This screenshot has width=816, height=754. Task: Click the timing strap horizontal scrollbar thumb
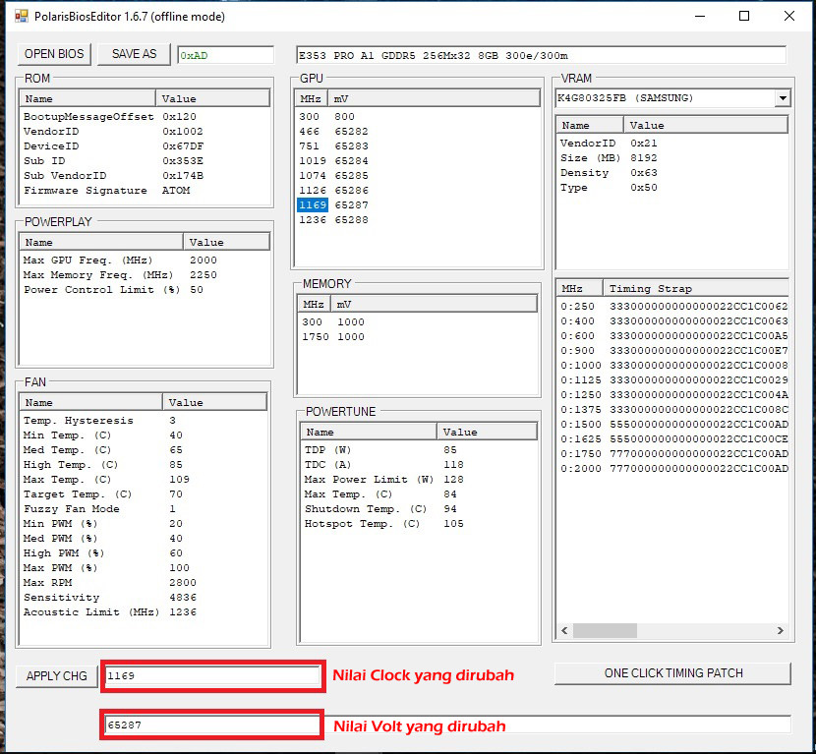pos(605,631)
